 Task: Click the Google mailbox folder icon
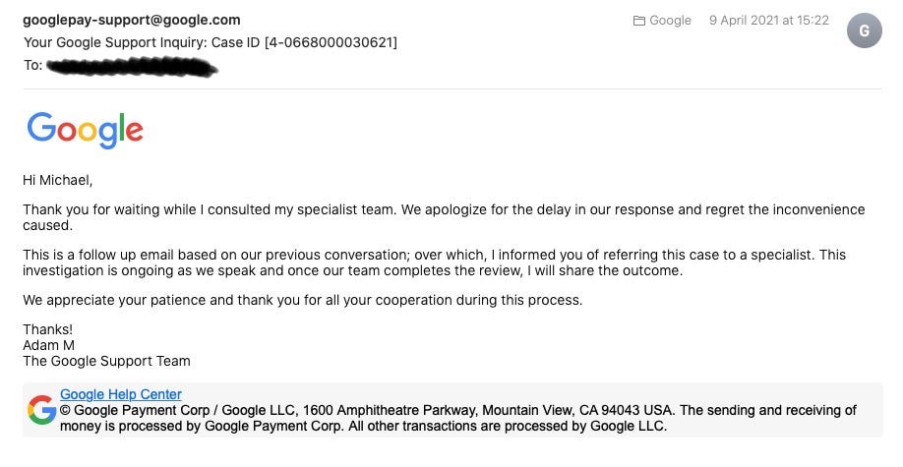pos(638,21)
